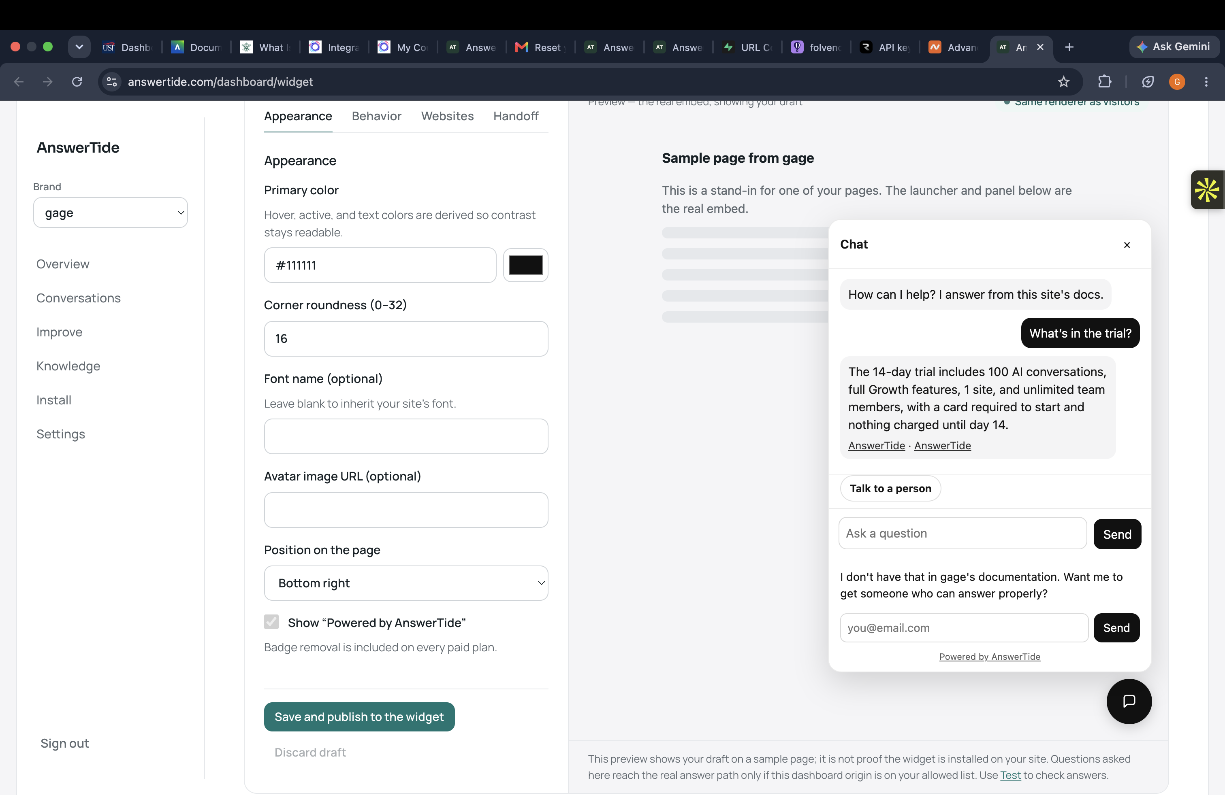Click the performance icon beside the profile avatar
Image resolution: width=1225 pixels, height=795 pixels.
1147,82
